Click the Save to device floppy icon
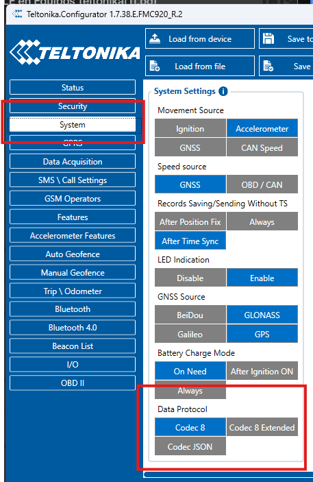 pyautogui.click(x=268, y=38)
